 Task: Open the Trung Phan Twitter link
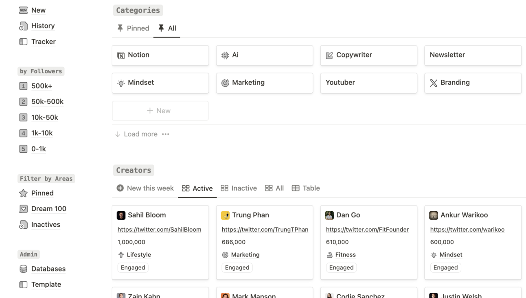265,230
